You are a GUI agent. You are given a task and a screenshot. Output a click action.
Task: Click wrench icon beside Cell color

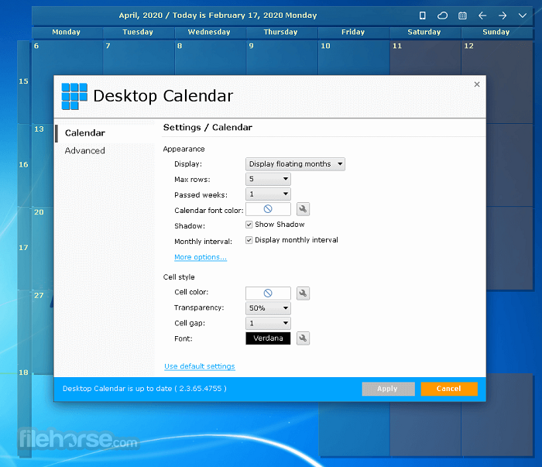pos(303,294)
